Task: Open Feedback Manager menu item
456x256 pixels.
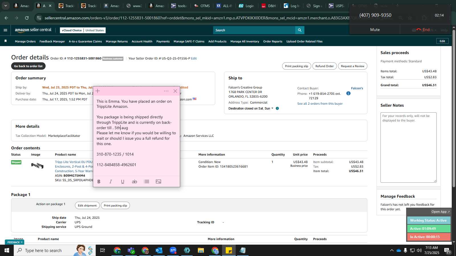Action: [52, 42]
